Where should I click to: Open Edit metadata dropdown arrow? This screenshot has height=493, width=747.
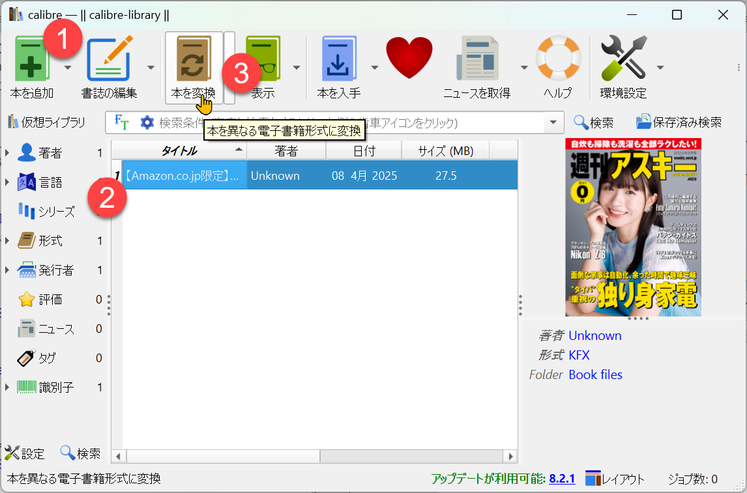pos(151,68)
